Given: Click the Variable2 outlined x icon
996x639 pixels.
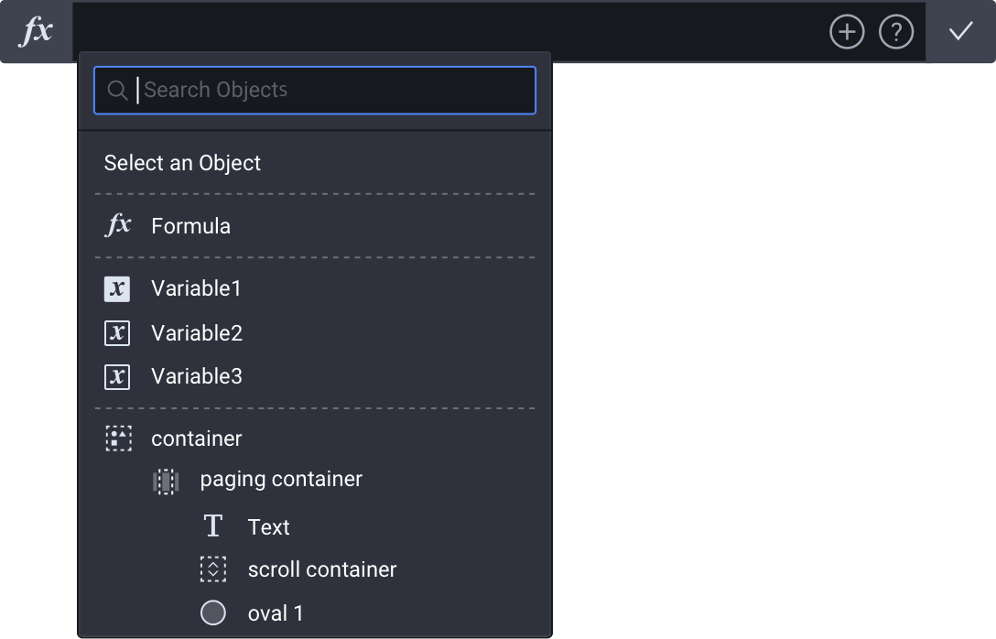Looking at the screenshot, I should click(117, 333).
